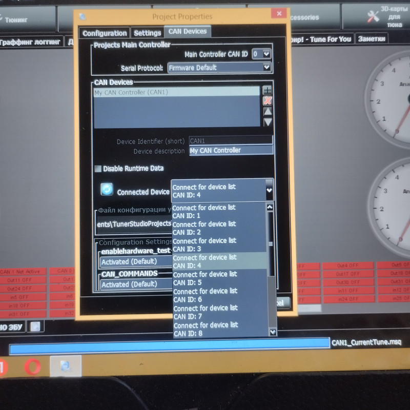Remove selected CAN device with red X icon
This screenshot has height=410, width=410.
point(267,100)
